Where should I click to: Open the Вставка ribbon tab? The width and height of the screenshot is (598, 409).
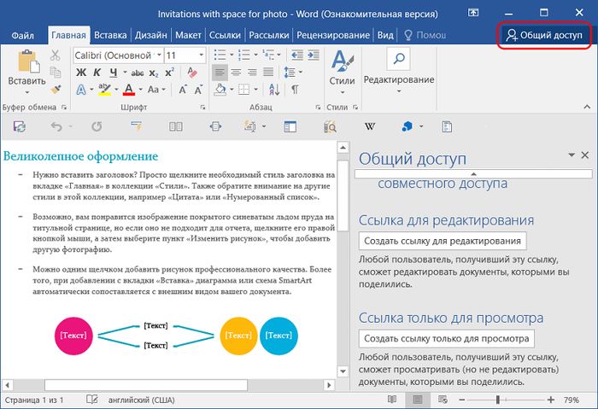click(x=111, y=35)
